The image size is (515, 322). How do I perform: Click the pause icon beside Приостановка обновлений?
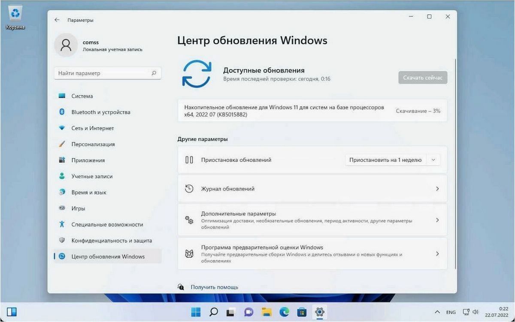(x=189, y=160)
